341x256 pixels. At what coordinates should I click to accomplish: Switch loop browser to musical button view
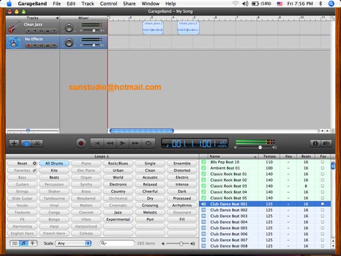click(x=23, y=243)
